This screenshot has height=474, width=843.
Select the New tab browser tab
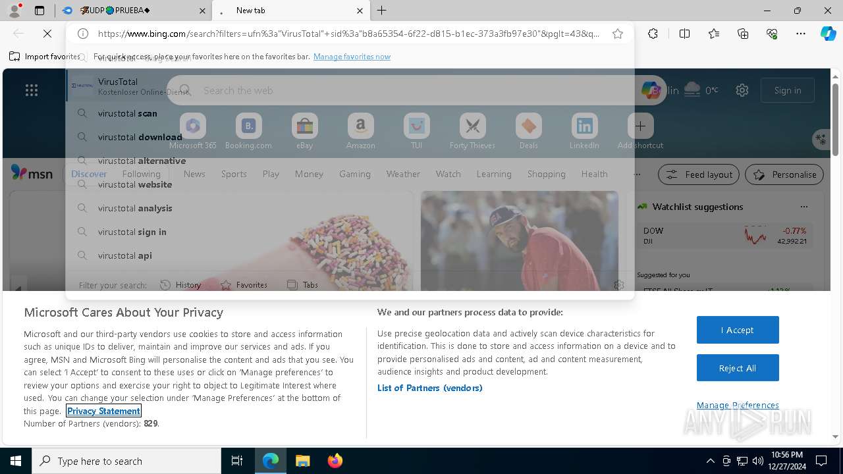coord(292,11)
